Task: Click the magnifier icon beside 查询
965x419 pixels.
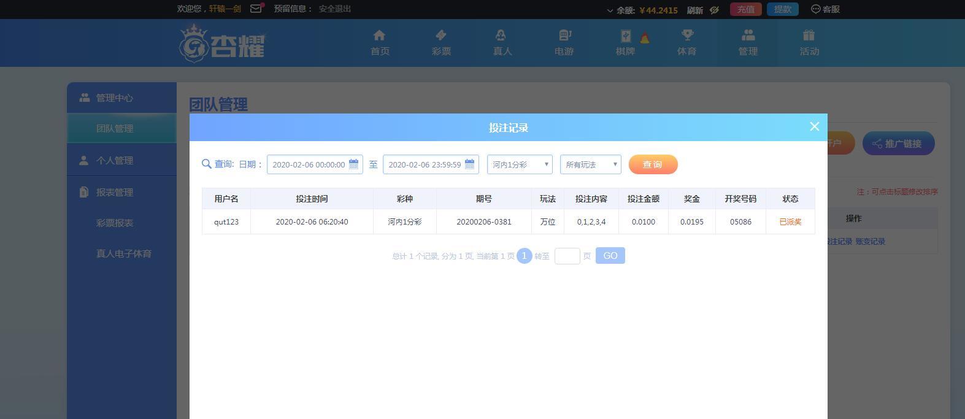Action: point(206,164)
